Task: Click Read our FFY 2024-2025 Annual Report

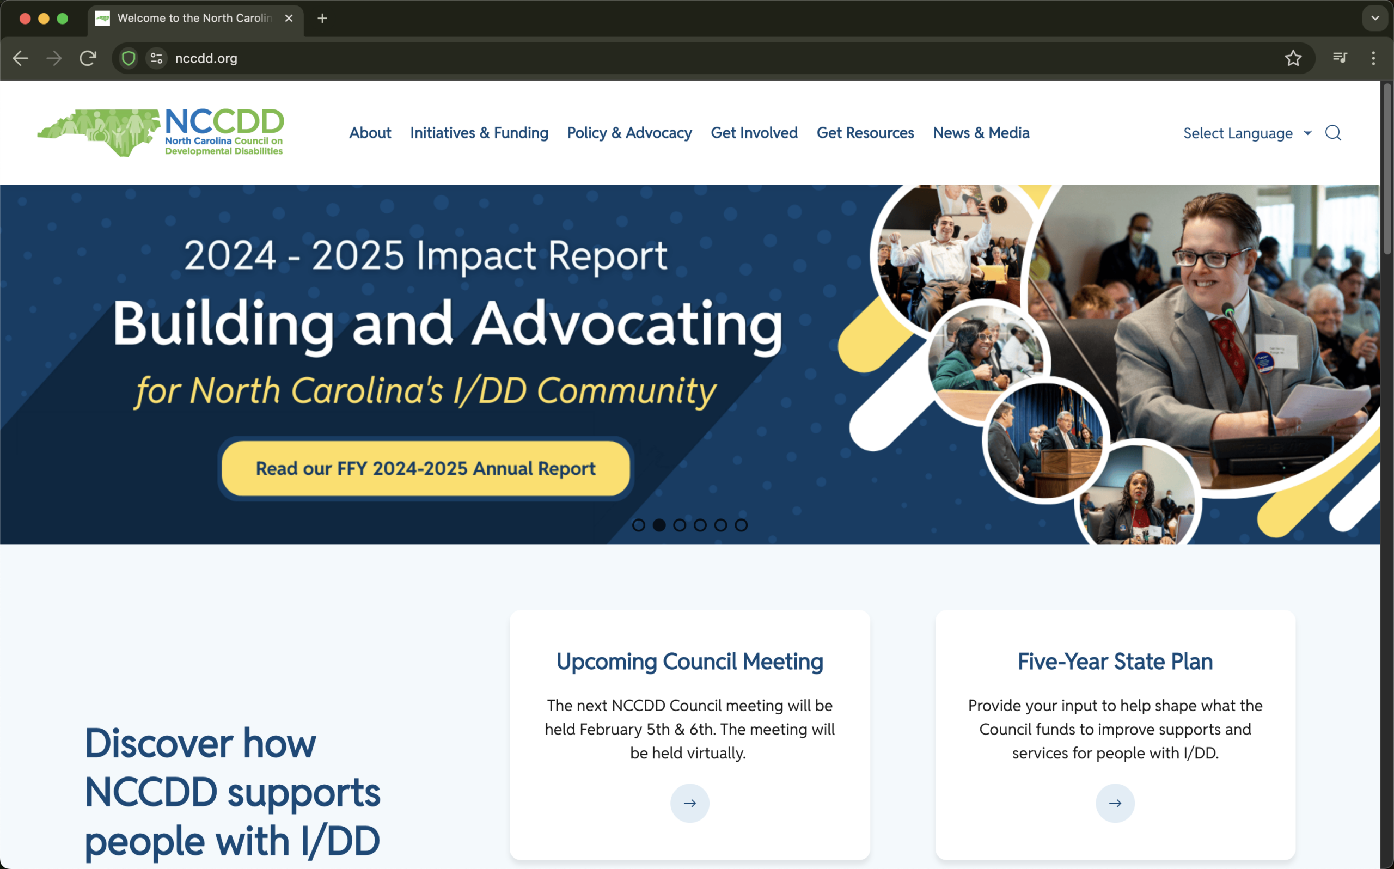Action: [x=425, y=468]
